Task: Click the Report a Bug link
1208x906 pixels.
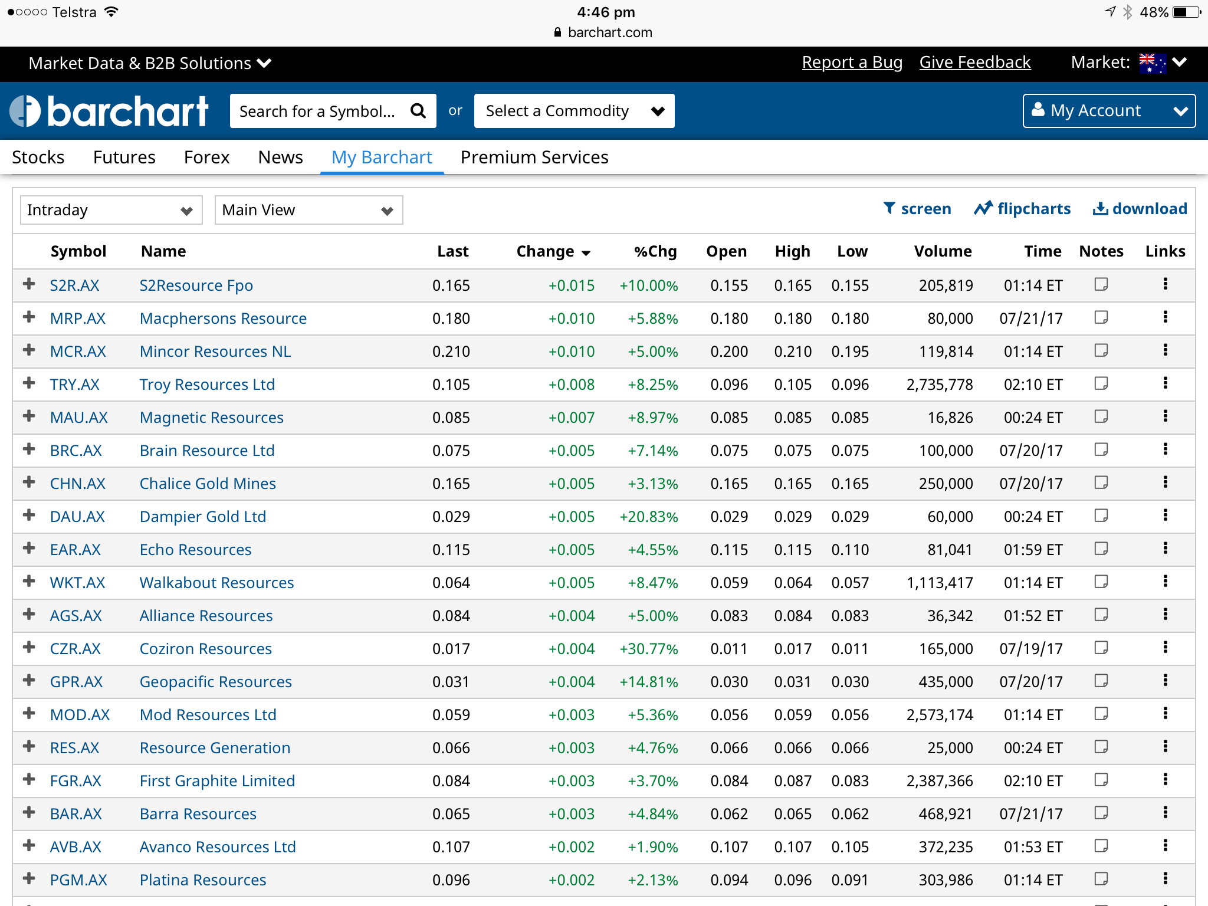Action: click(852, 63)
